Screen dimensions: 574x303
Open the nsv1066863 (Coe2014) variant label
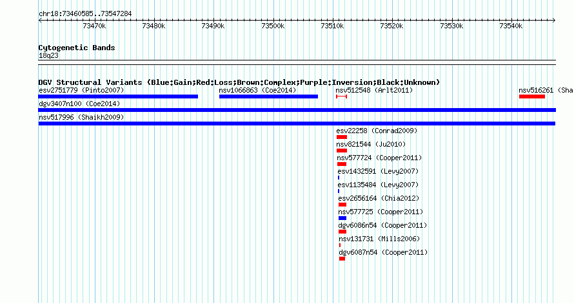pyautogui.click(x=257, y=90)
